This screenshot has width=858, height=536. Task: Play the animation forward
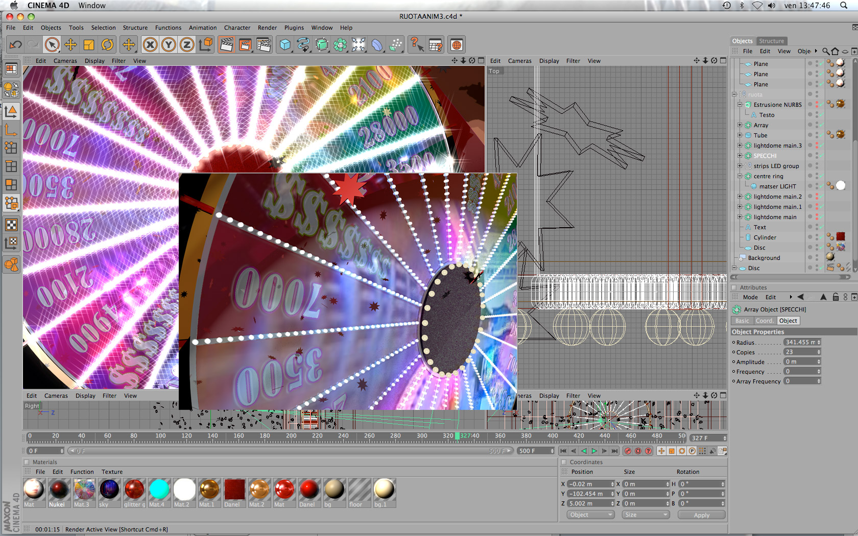point(594,451)
